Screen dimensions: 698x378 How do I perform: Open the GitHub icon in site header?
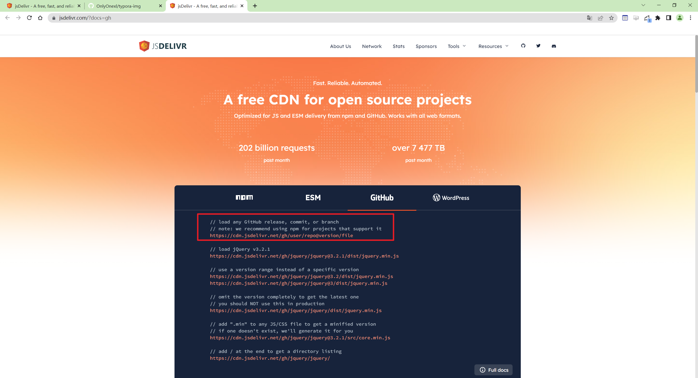pos(523,46)
